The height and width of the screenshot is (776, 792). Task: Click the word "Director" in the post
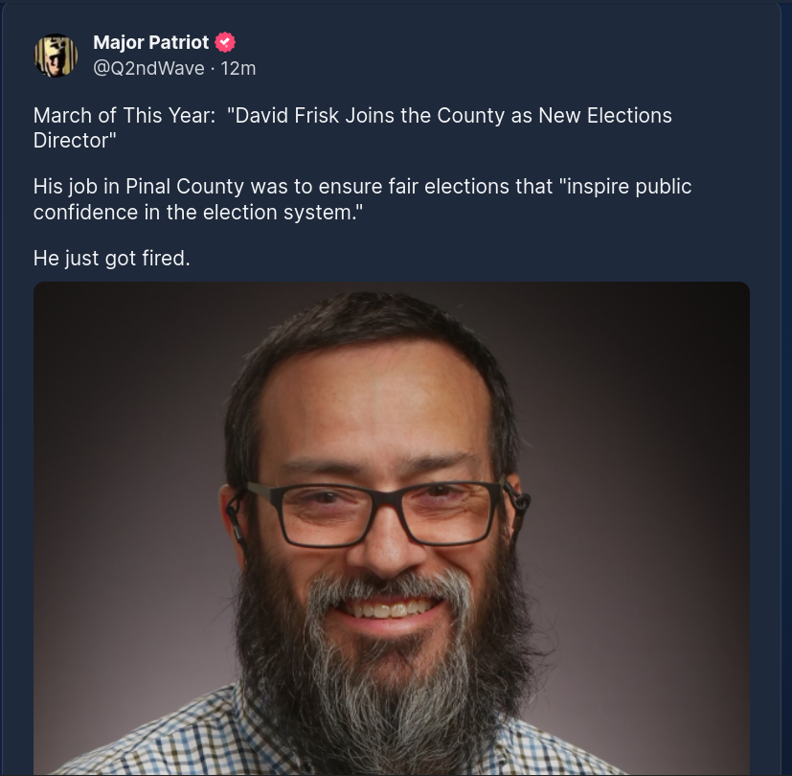(x=71, y=141)
